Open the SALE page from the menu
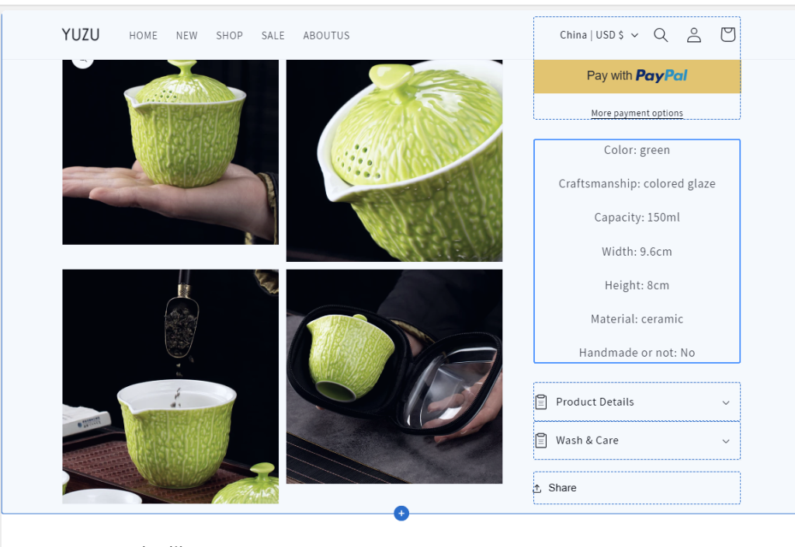The image size is (795, 547). coord(273,35)
